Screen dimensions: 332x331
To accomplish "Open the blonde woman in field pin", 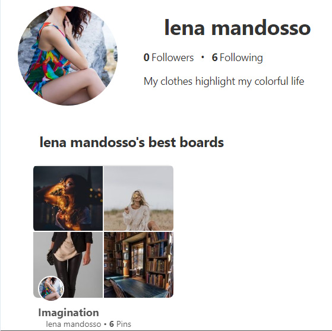I will (138, 198).
